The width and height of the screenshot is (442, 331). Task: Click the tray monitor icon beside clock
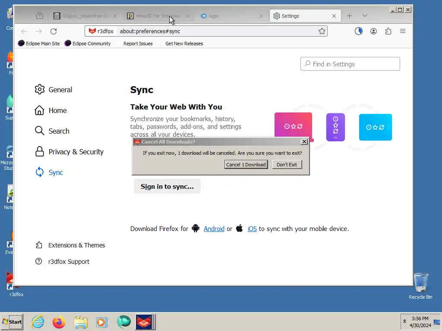(x=437, y=322)
